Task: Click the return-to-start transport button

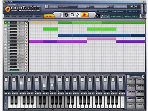Action: 62,15
